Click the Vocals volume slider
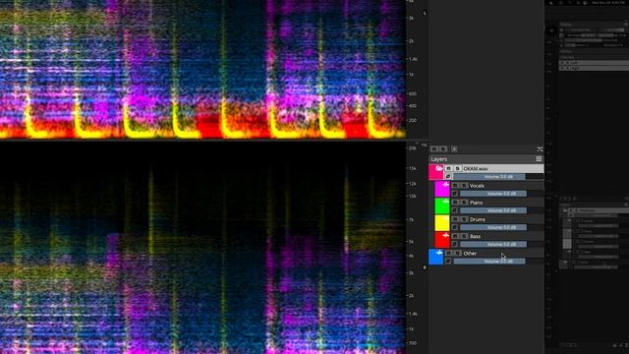The height and width of the screenshot is (354, 629). [501, 194]
